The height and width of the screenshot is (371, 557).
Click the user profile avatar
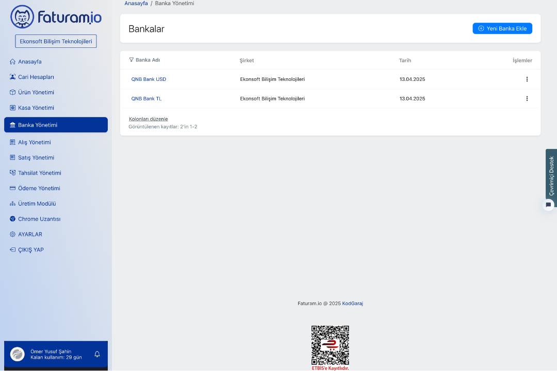[18, 354]
